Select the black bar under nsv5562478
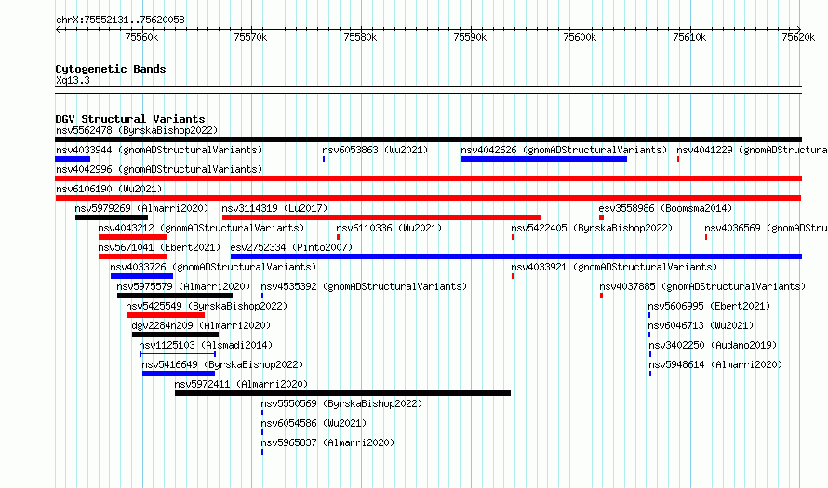Screen dimensions: 828x488 pyautogui.click(x=428, y=139)
